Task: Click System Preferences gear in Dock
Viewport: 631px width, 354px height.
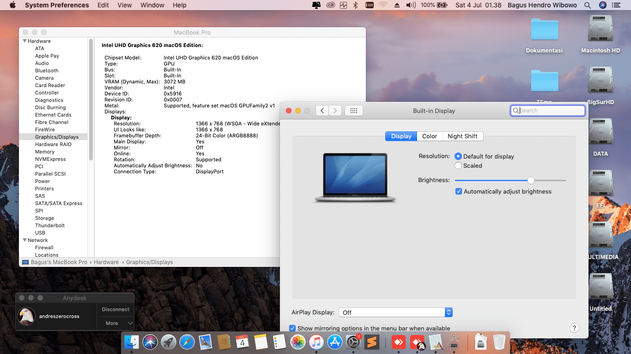Action: 353,342
